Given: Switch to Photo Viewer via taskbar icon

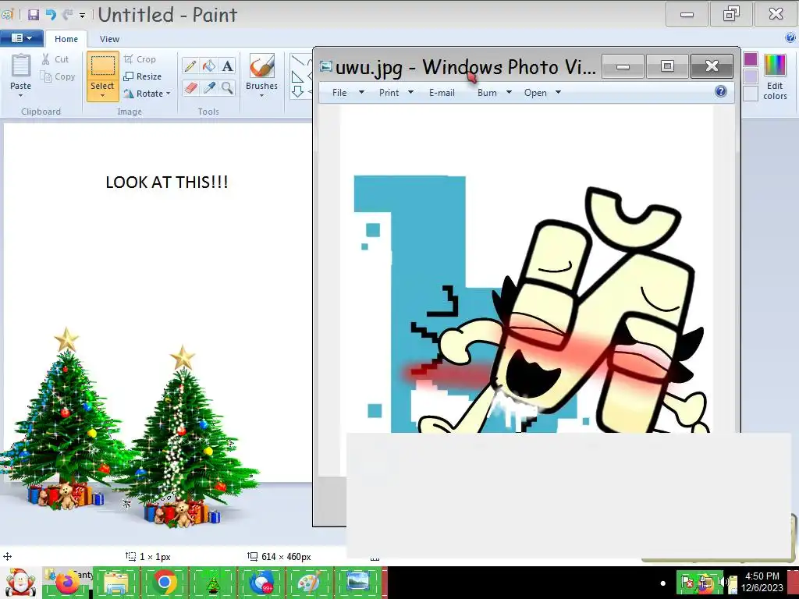Looking at the screenshot, I should coord(357,582).
